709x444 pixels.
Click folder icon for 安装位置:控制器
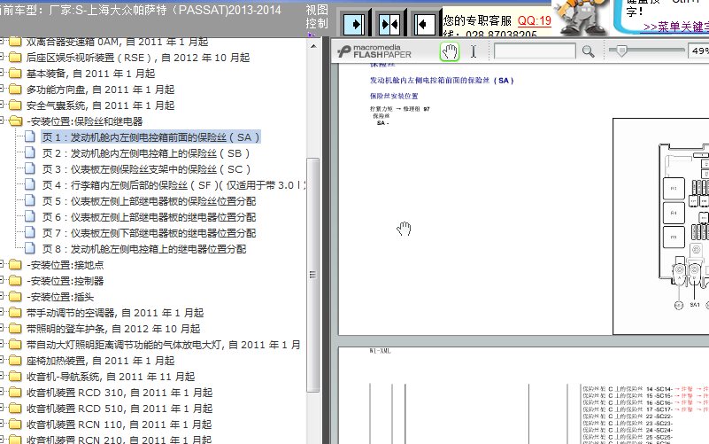[x=15, y=281]
